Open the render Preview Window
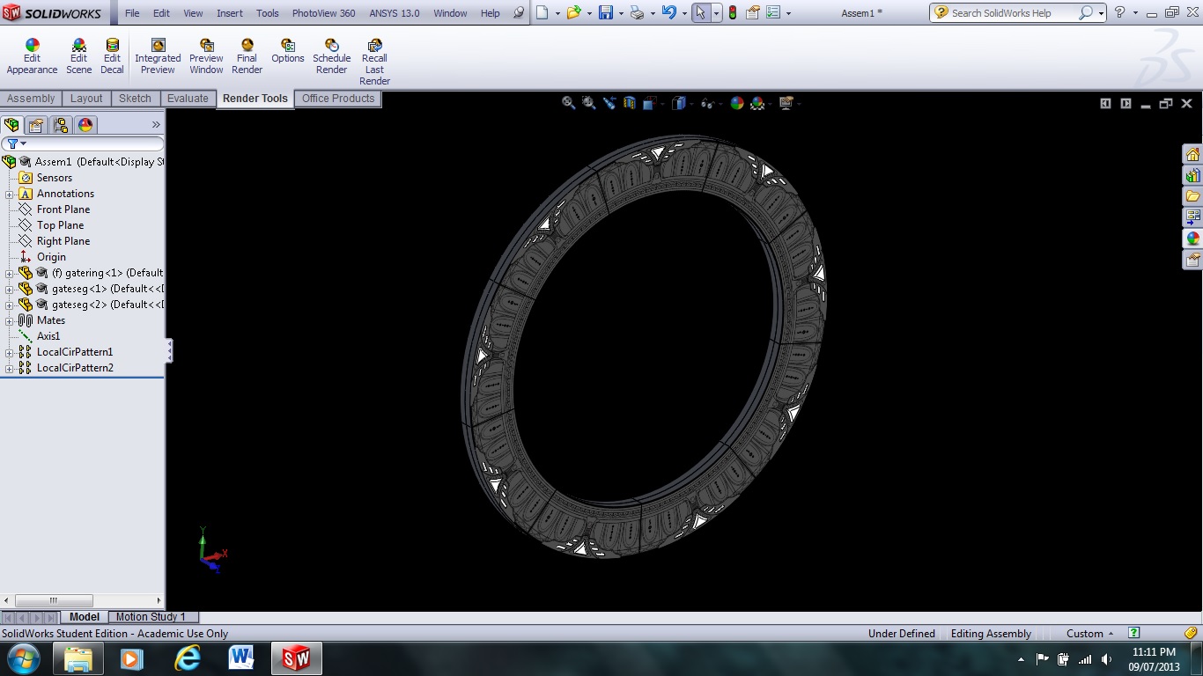1203x676 pixels. click(206, 56)
